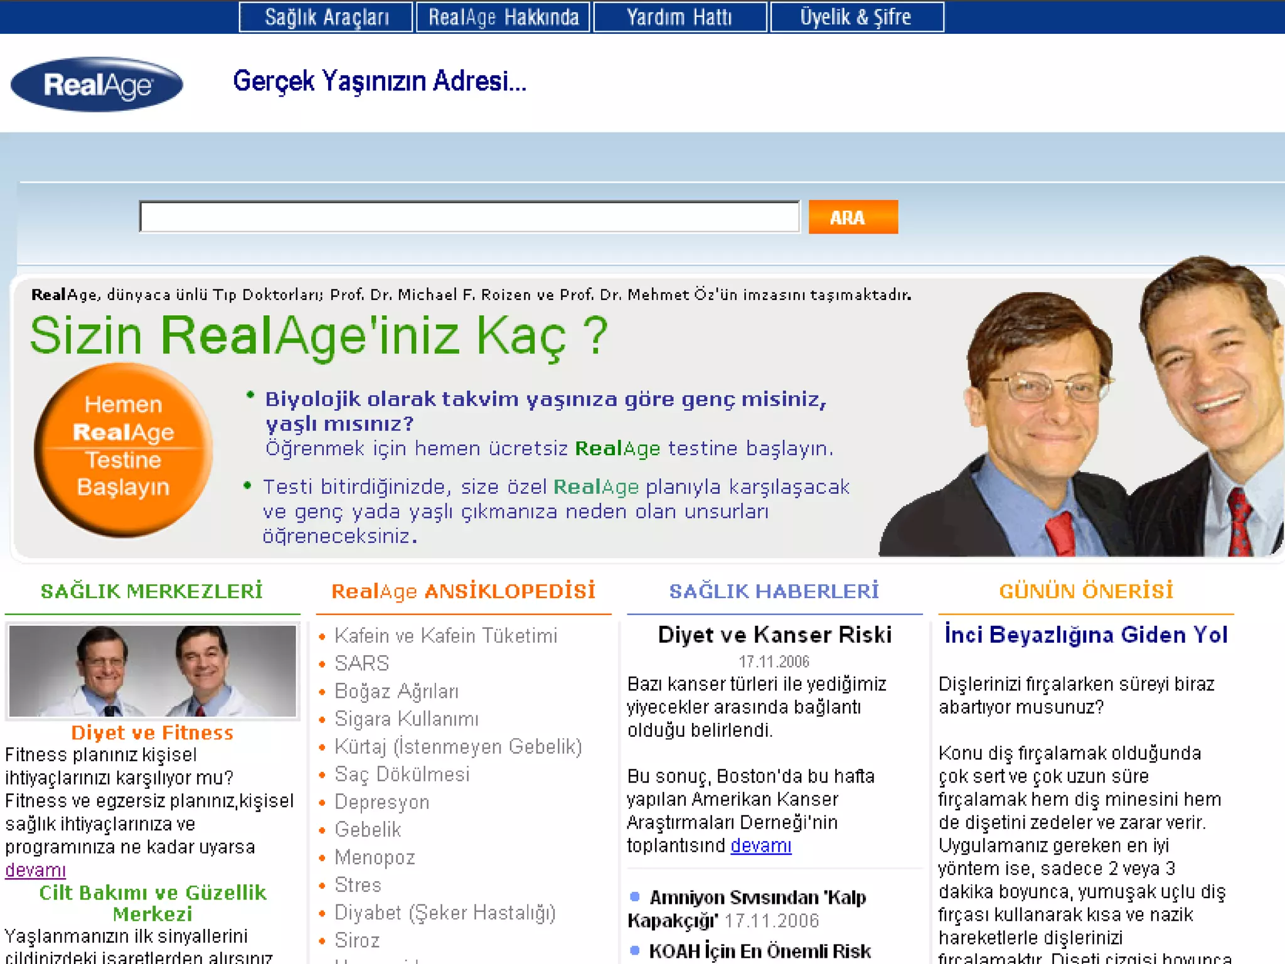Viewport: 1285px width, 964px height.
Task: Open the Sağlık Araçları menu
Action: [326, 17]
